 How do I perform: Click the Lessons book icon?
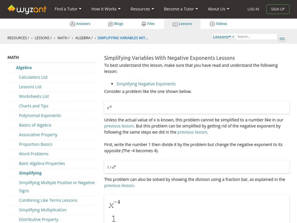175,24
